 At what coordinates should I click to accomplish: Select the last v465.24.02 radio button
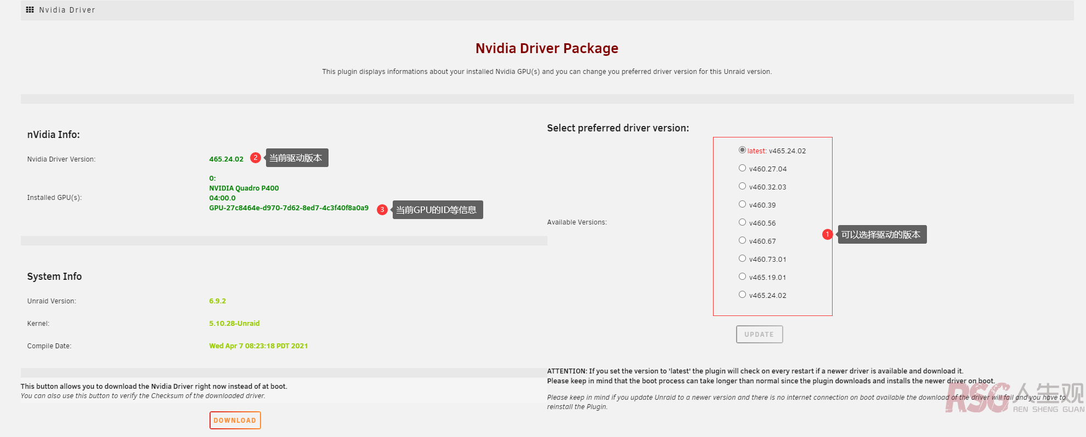pyautogui.click(x=742, y=295)
